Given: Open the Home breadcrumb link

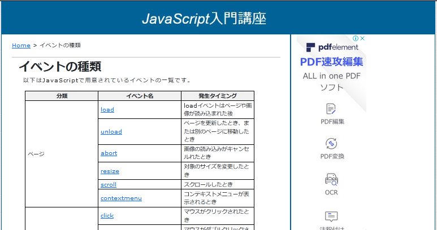Looking at the screenshot, I should coord(21,45).
